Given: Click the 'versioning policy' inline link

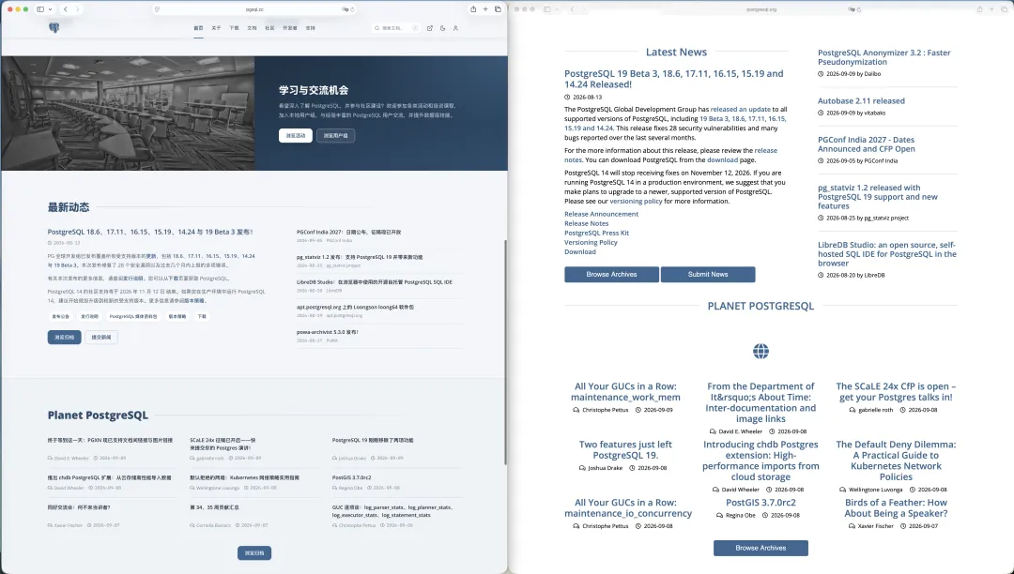Looking at the screenshot, I should (x=636, y=201).
